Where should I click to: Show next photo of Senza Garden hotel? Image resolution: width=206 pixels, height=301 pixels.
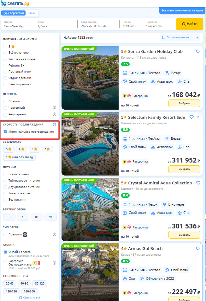[x=115, y=78]
